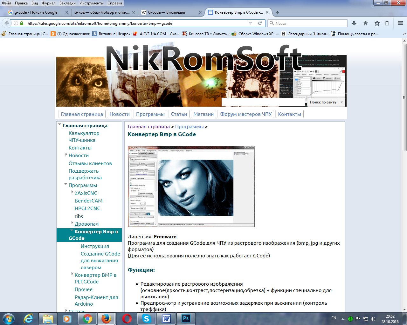Viewport: 407px width, 325px height.
Task: Open Skype from the taskbar
Action: 146,319
